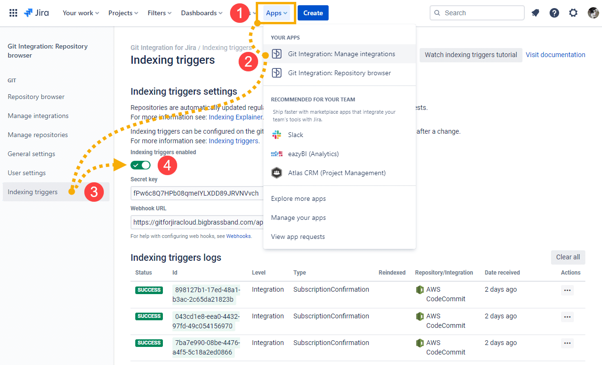
Task: Click the Jira logo
Action: tap(36, 13)
